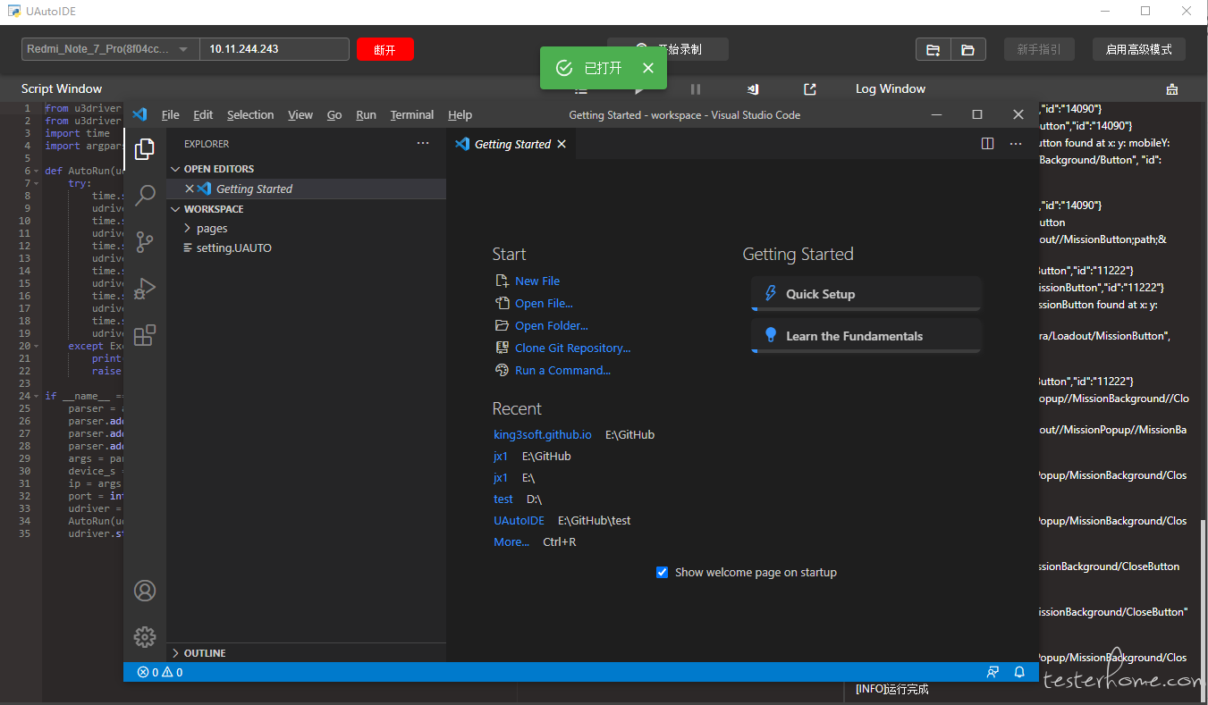Open recent UAutoIDE workspace link
Viewport: 1208px width, 705px height.
click(519, 520)
